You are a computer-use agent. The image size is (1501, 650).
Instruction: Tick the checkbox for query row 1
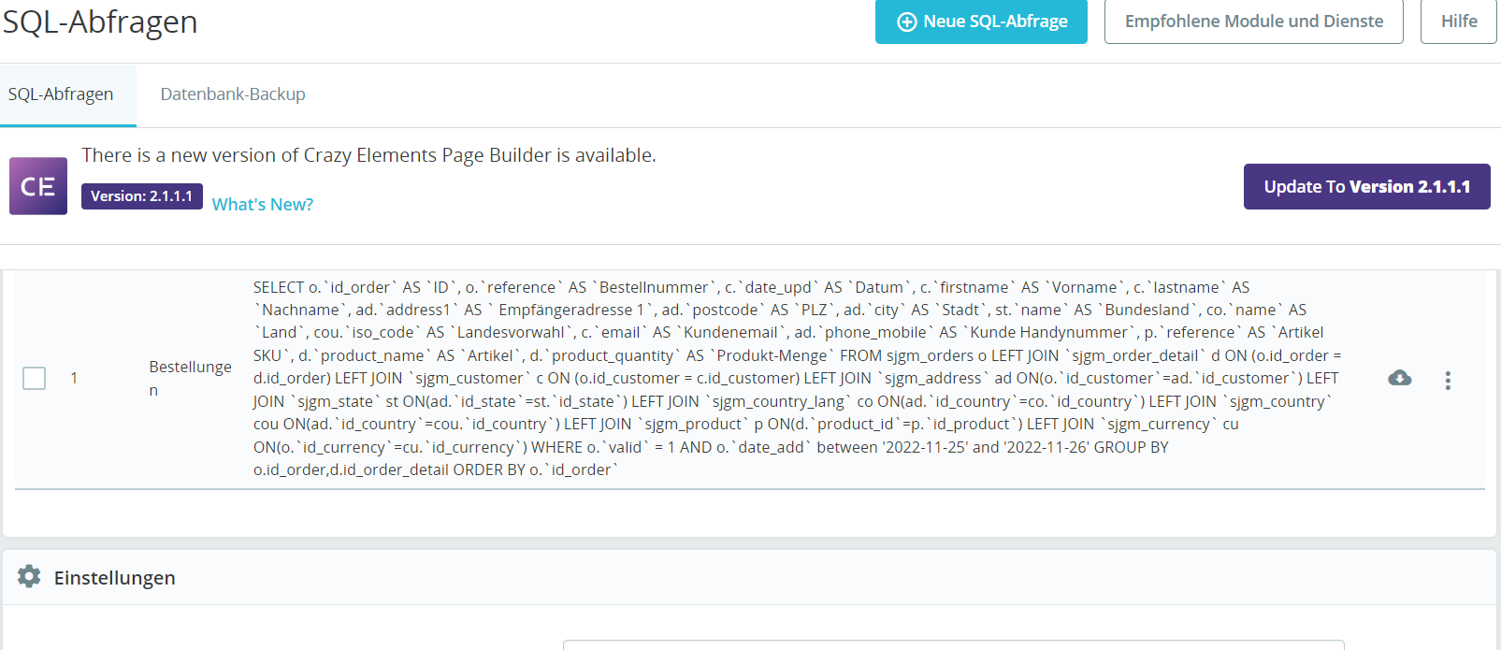click(35, 378)
